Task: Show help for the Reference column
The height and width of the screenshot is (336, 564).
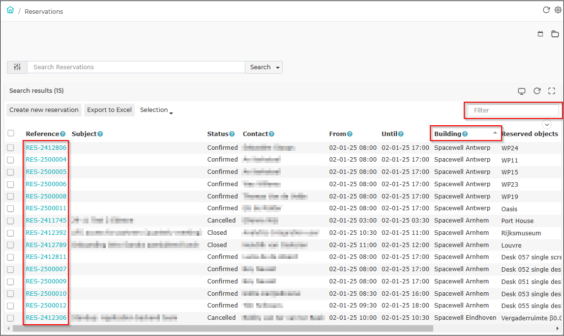Action: pyautogui.click(x=63, y=134)
